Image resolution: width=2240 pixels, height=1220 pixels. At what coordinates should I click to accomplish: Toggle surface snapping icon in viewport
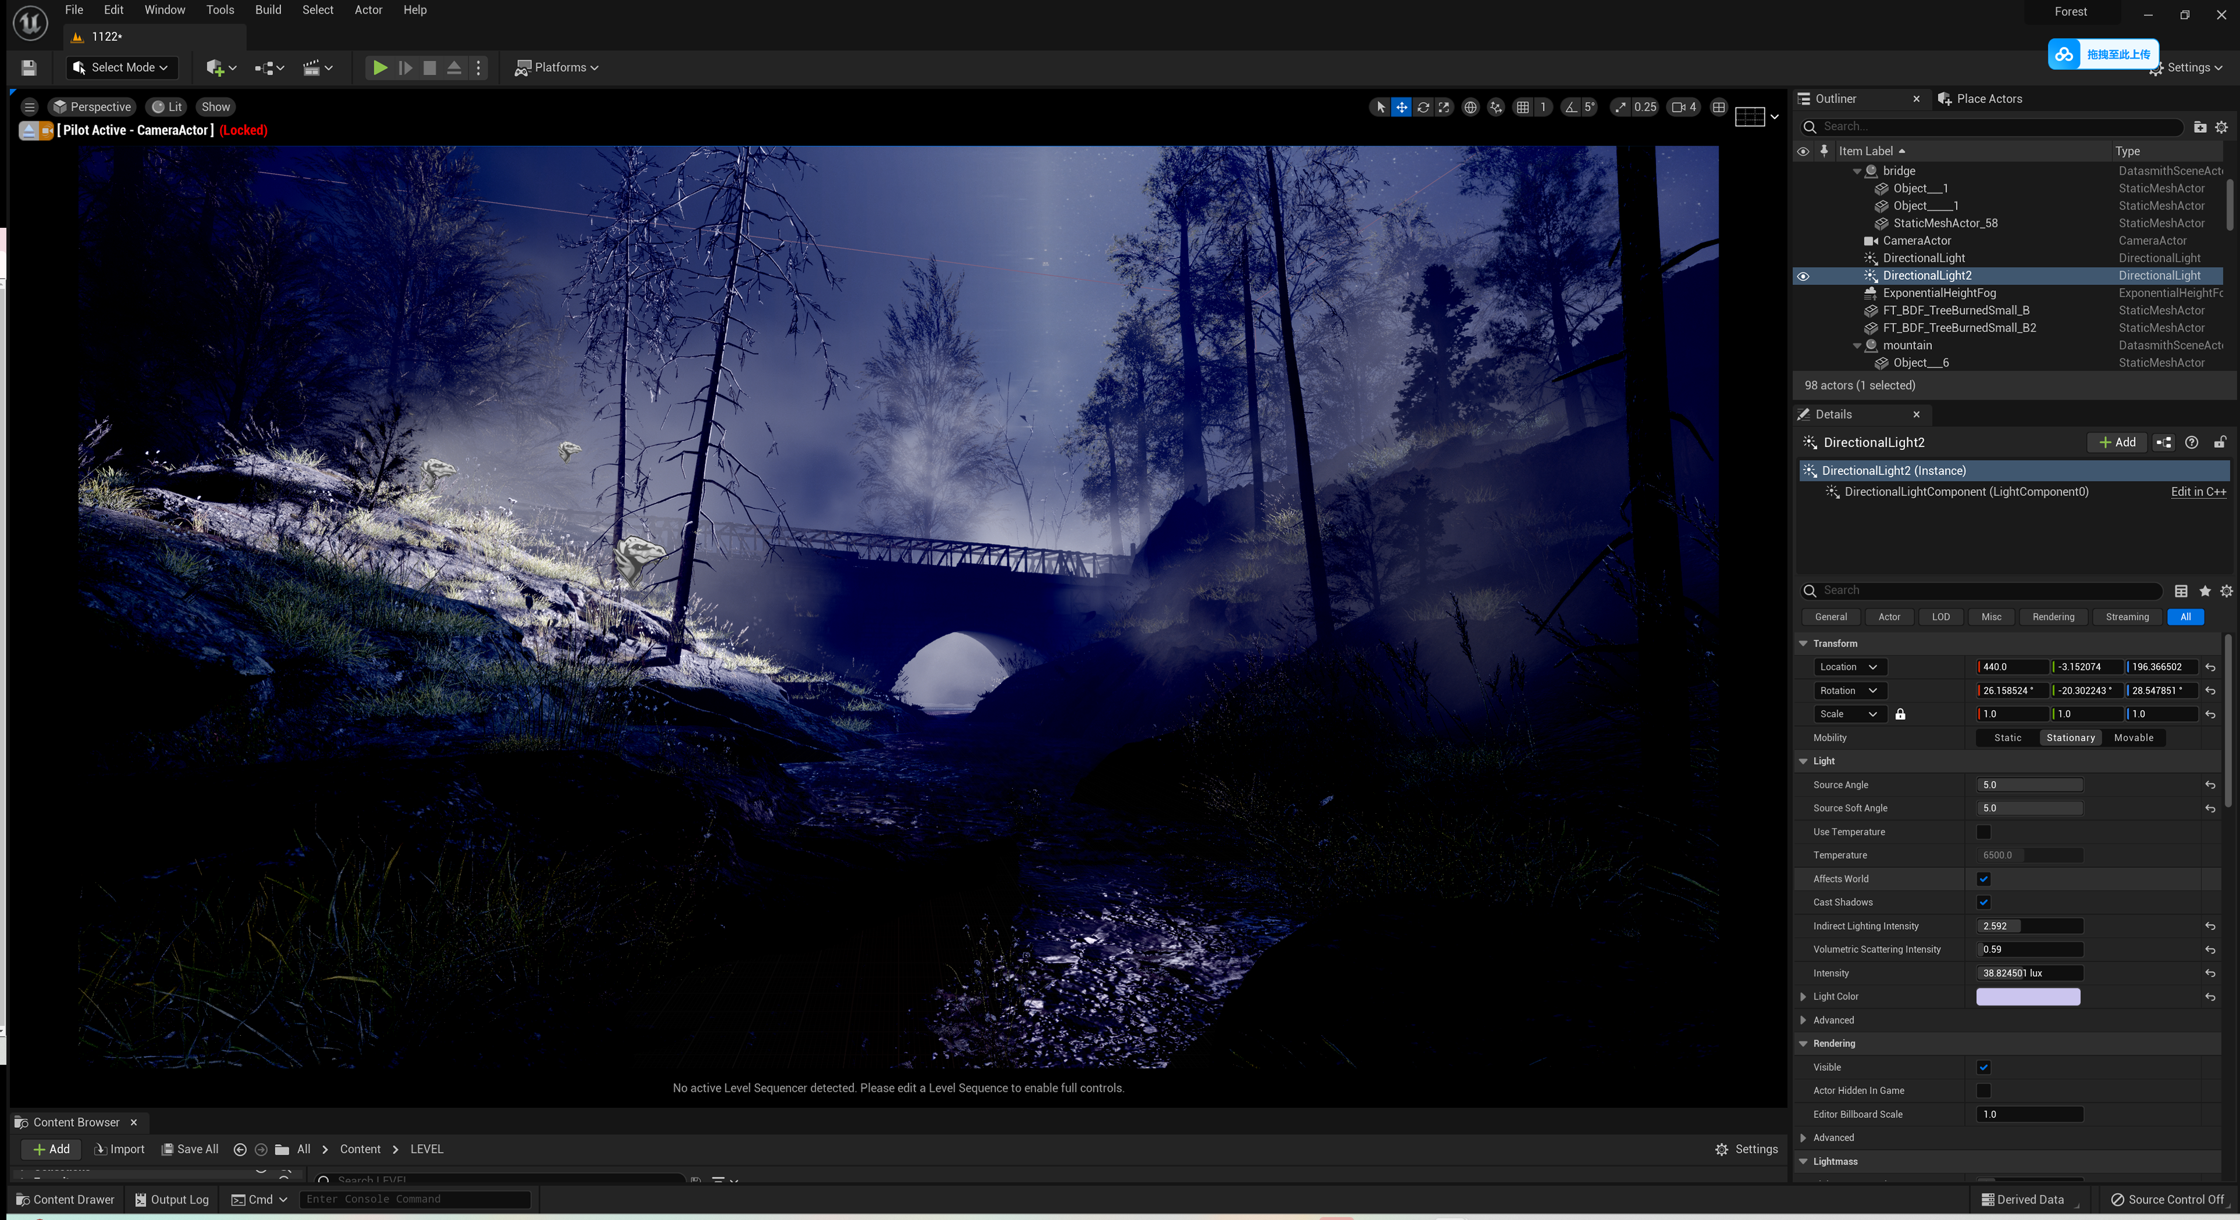[x=1496, y=107]
